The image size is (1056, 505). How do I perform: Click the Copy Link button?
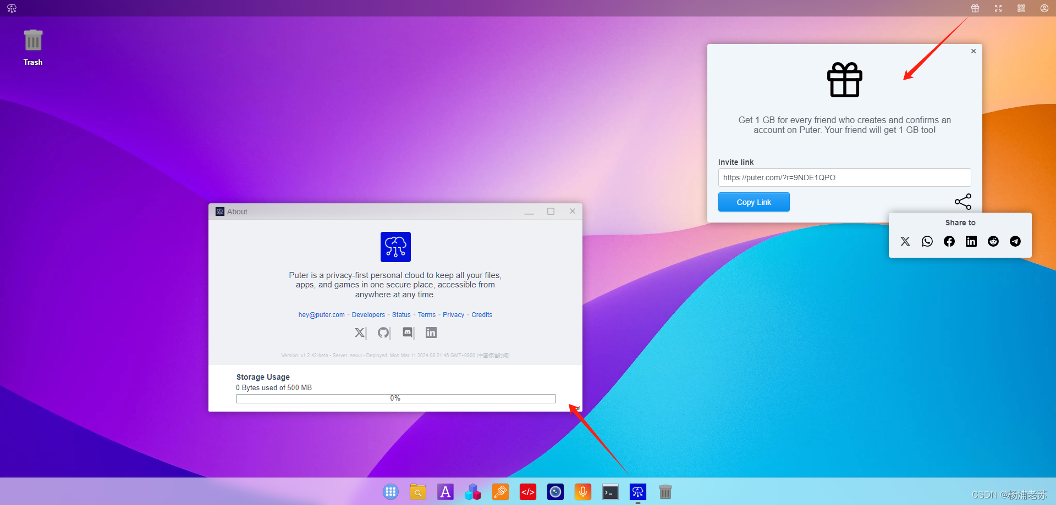click(x=754, y=202)
